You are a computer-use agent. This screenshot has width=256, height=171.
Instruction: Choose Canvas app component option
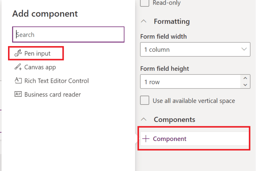(x=40, y=67)
